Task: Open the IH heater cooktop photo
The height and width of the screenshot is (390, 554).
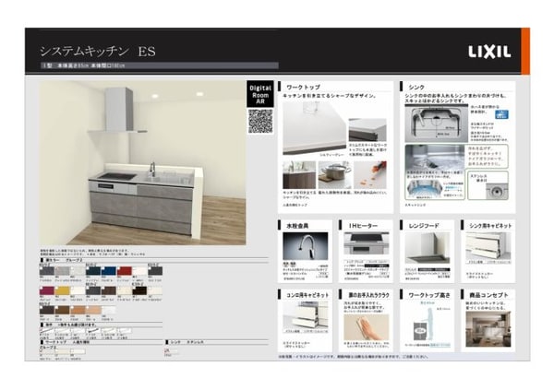Action: click(x=367, y=244)
